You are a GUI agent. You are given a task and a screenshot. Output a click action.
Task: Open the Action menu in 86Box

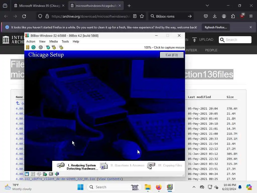31,41
